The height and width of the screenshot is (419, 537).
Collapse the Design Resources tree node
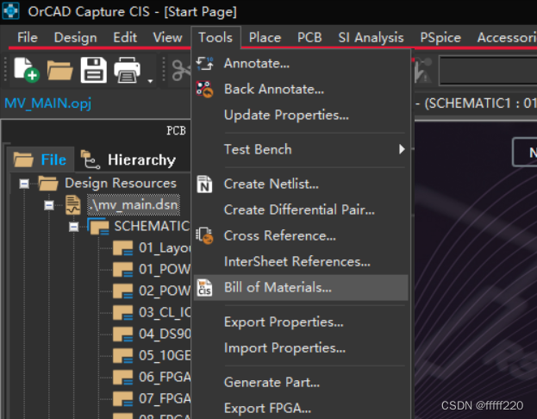click(24, 184)
